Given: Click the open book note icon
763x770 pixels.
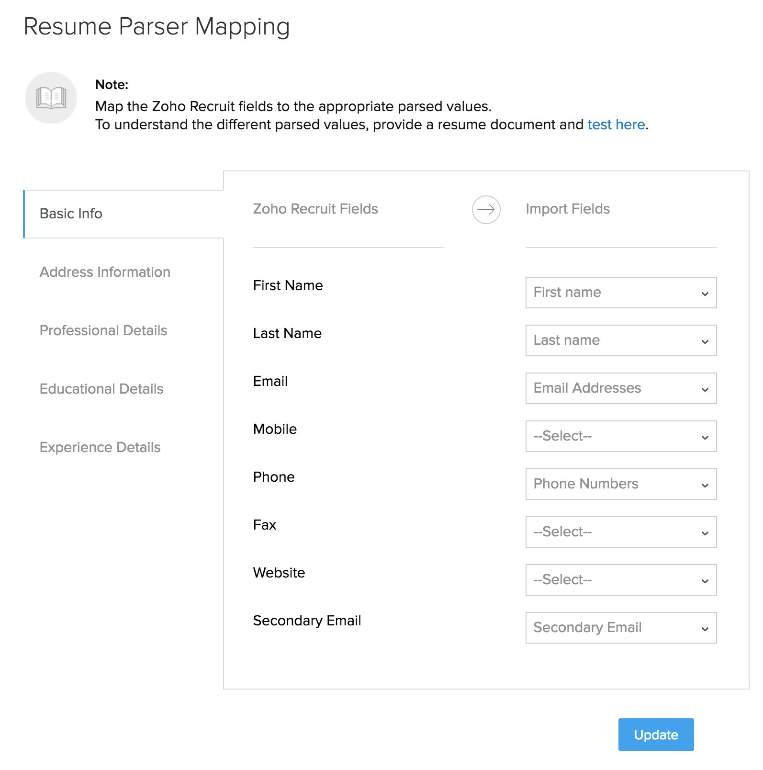Looking at the screenshot, I should click(51, 98).
